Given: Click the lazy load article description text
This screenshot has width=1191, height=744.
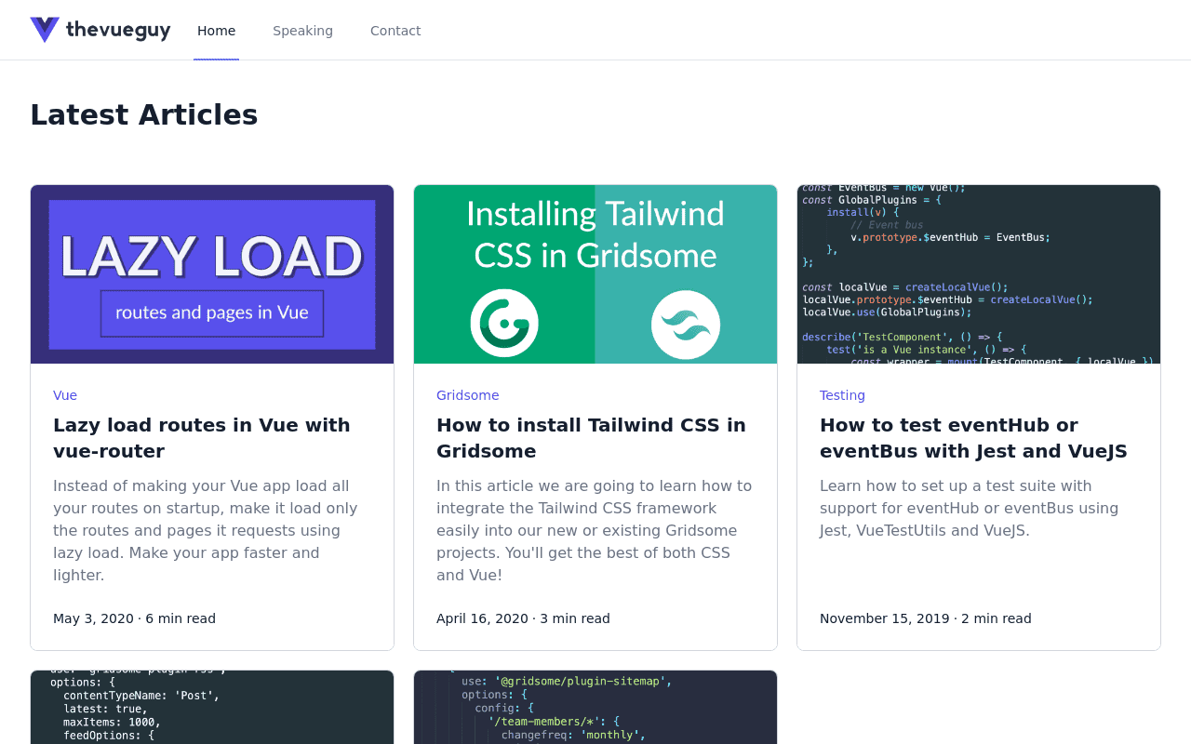Looking at the screenshot, I should coord(206,530).
